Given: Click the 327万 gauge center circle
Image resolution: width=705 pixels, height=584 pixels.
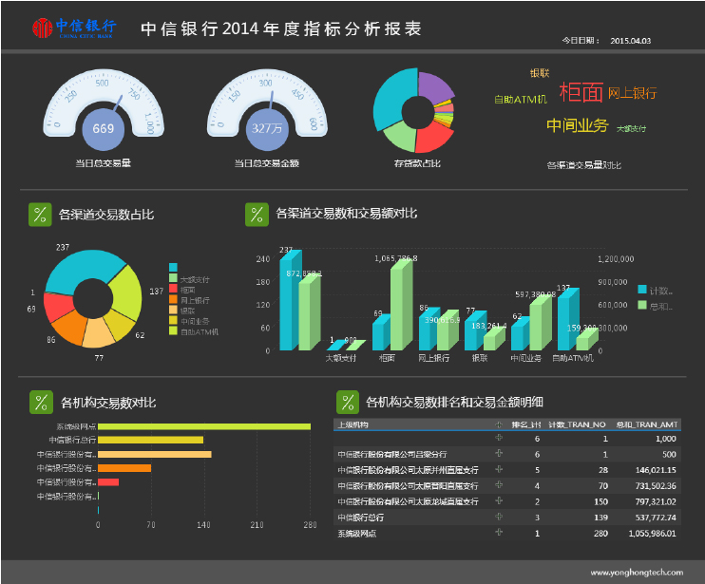Looking at the screenshot, I should point(267,129).
